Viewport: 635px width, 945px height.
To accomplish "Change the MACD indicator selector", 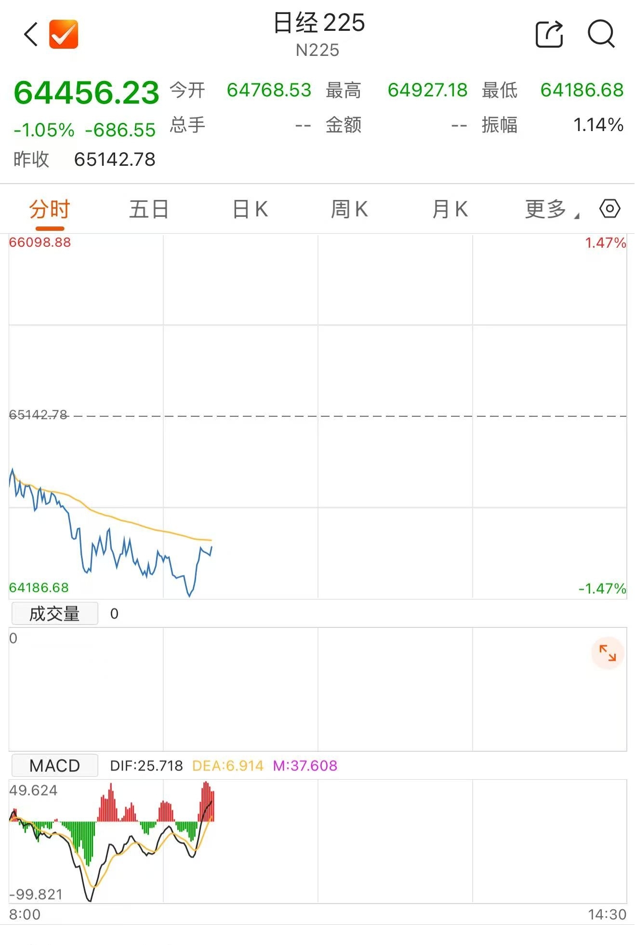I will [54, 765].
